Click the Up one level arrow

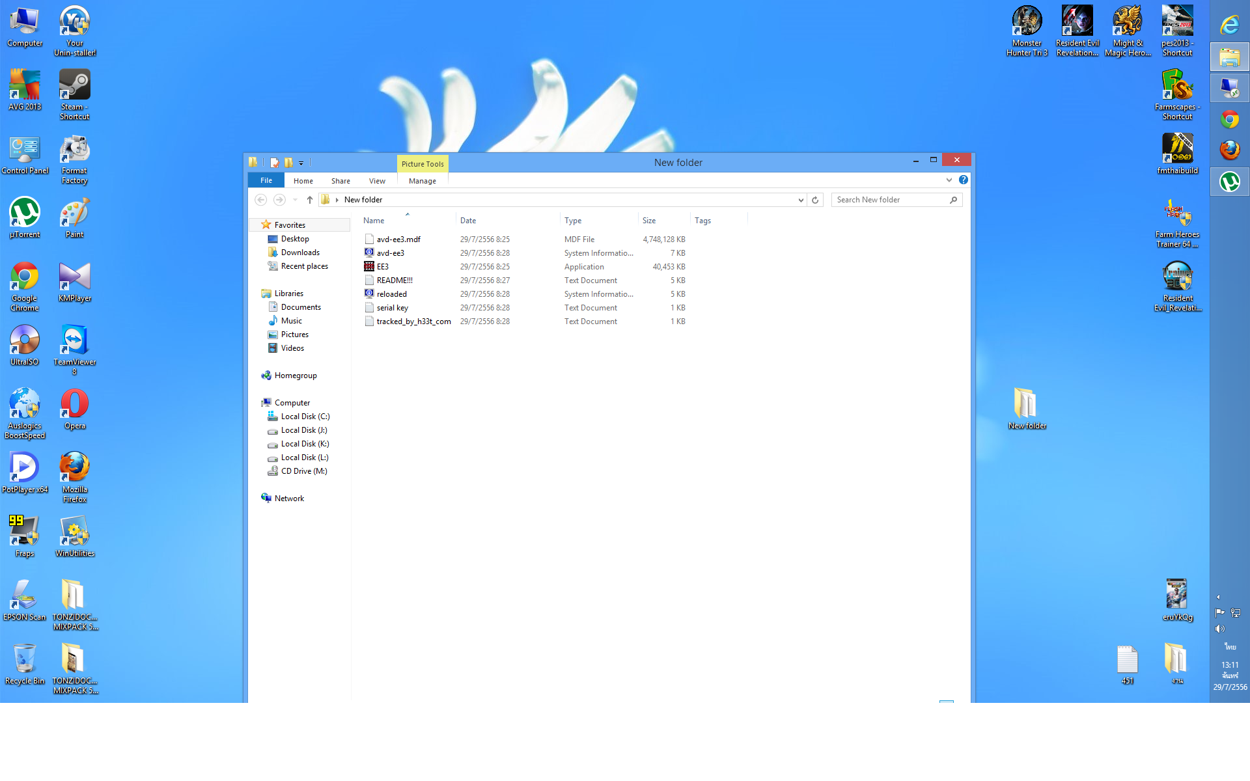[x=310, y=200]
